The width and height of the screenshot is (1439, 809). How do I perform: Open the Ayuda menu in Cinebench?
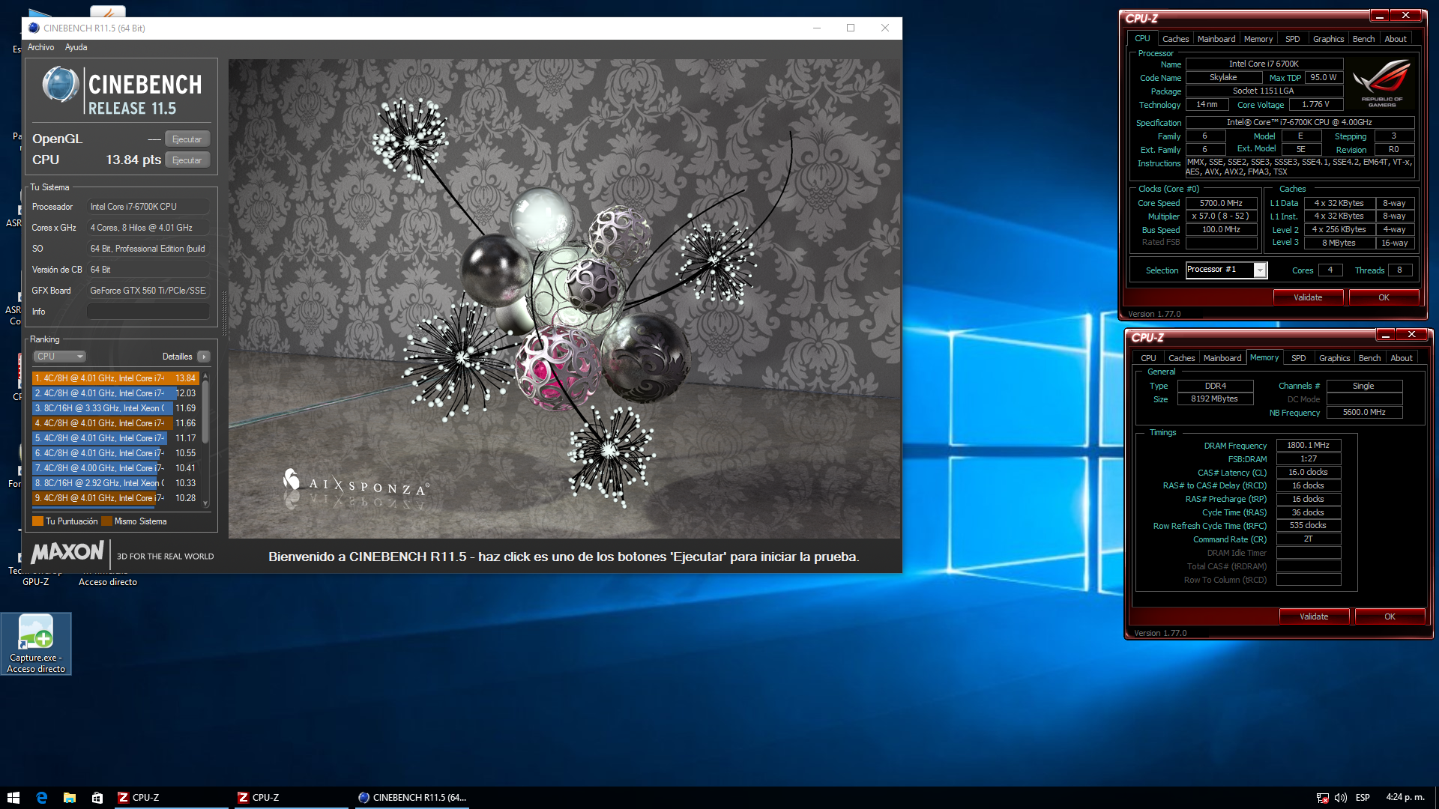[x=76, y=47]
